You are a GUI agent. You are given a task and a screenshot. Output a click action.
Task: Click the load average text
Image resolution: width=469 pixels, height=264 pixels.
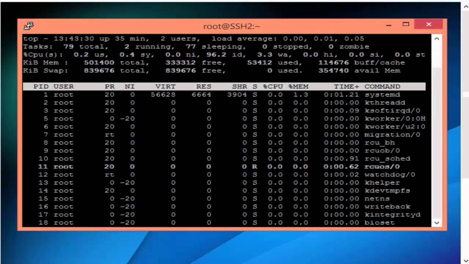tap(288, 38)
